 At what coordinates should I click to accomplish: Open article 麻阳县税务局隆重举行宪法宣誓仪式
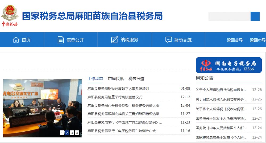[115, 97]
